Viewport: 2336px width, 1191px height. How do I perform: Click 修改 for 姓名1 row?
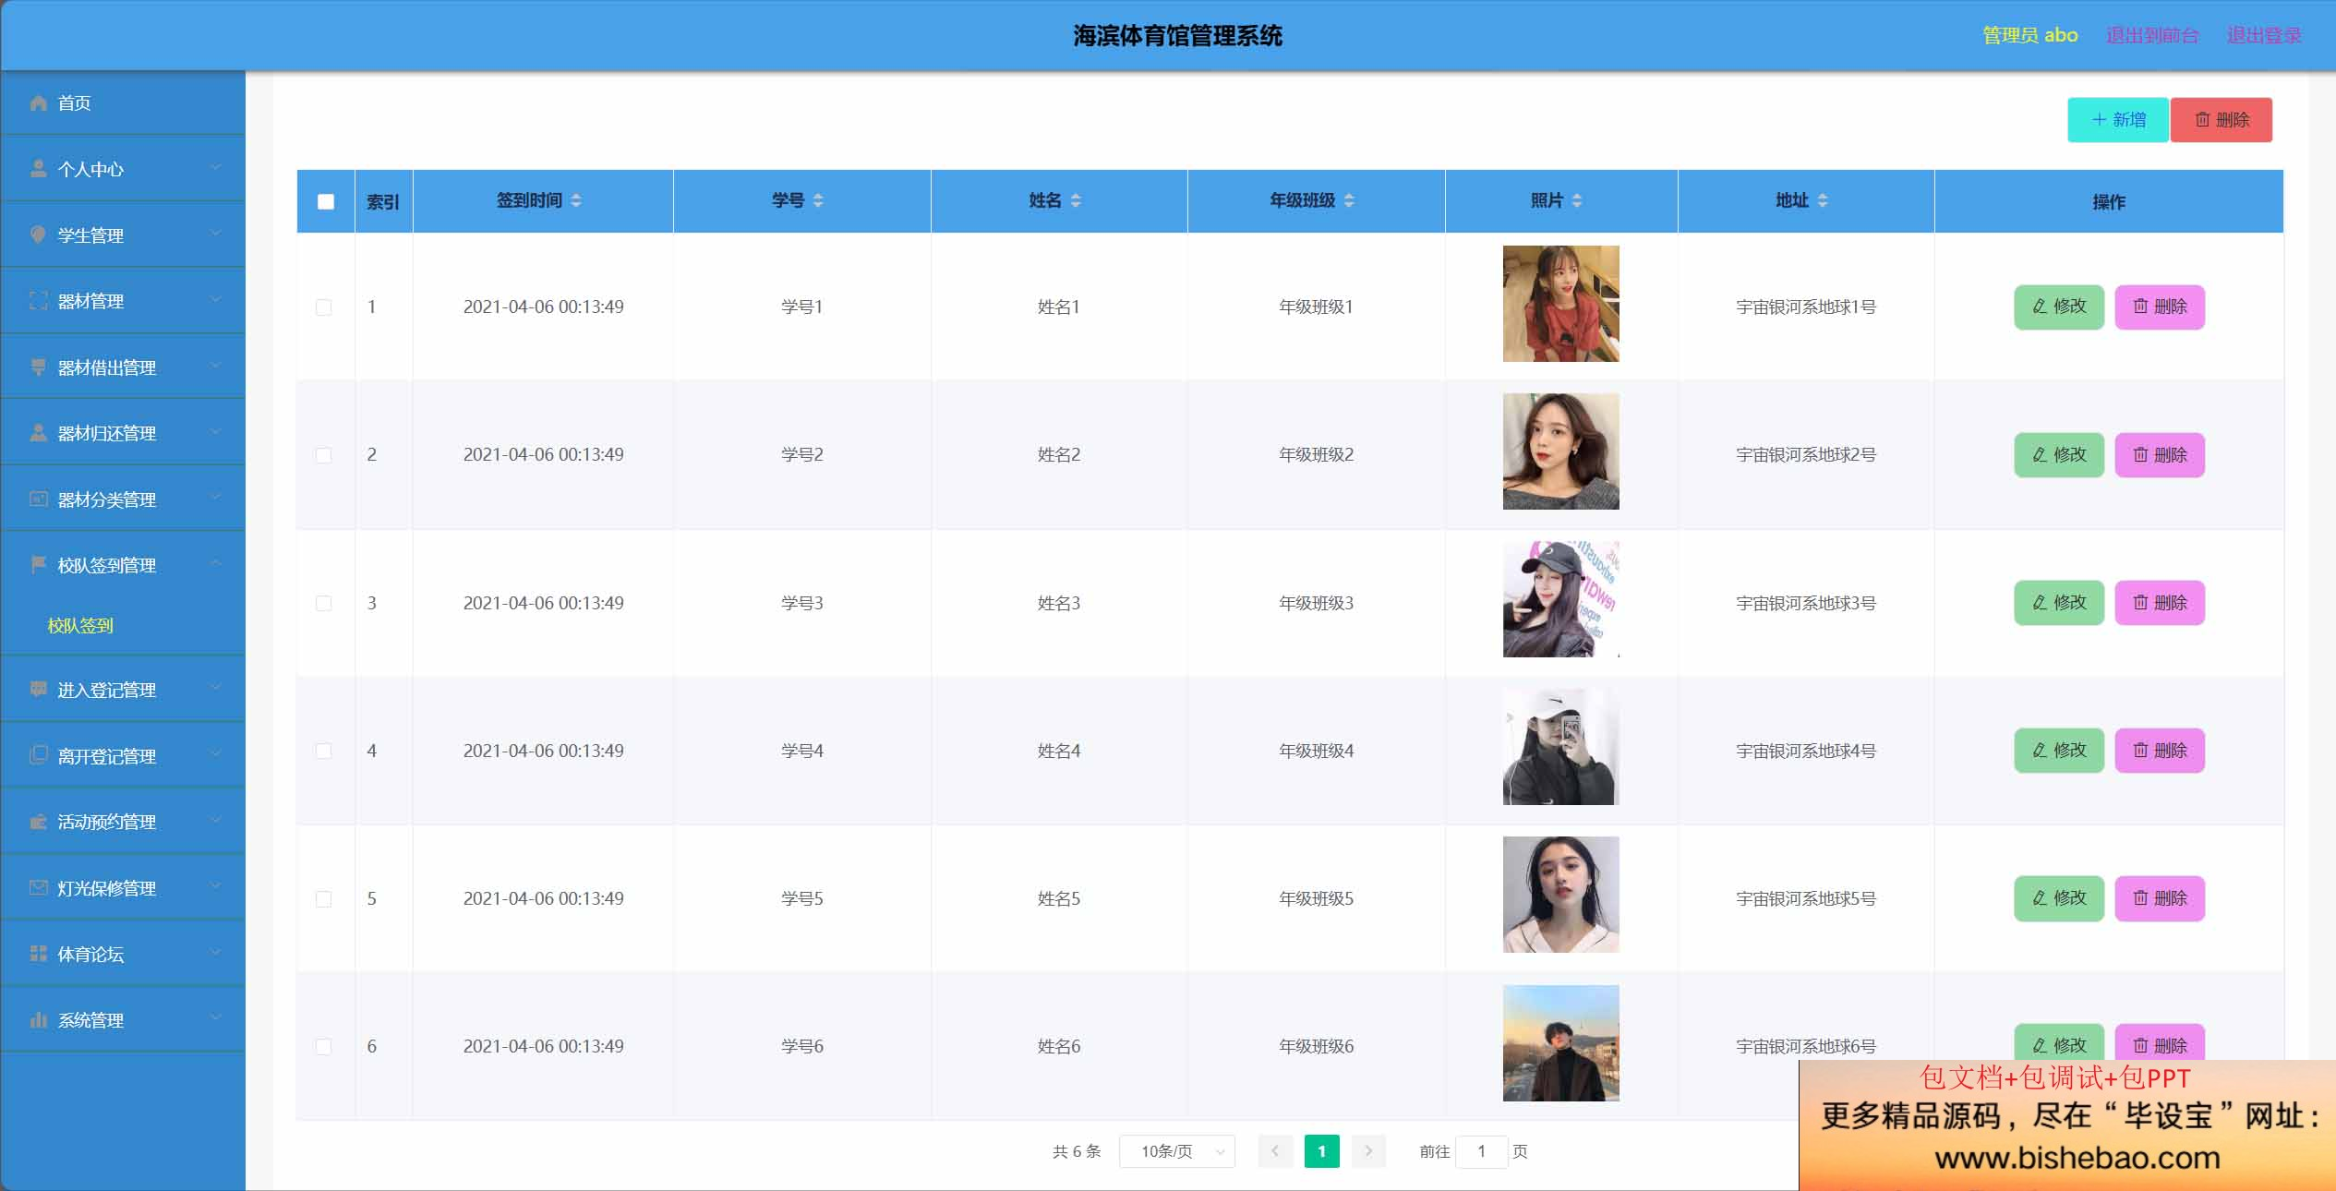(2059, 307)
